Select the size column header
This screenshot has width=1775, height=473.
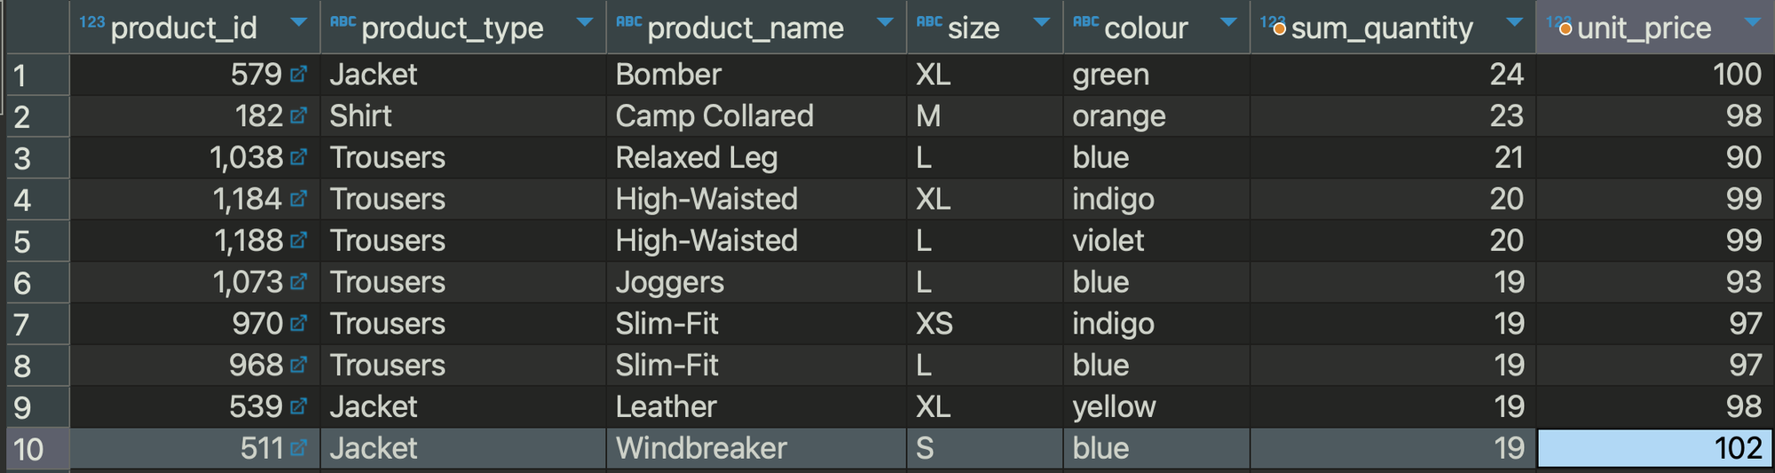pos(985,27)
